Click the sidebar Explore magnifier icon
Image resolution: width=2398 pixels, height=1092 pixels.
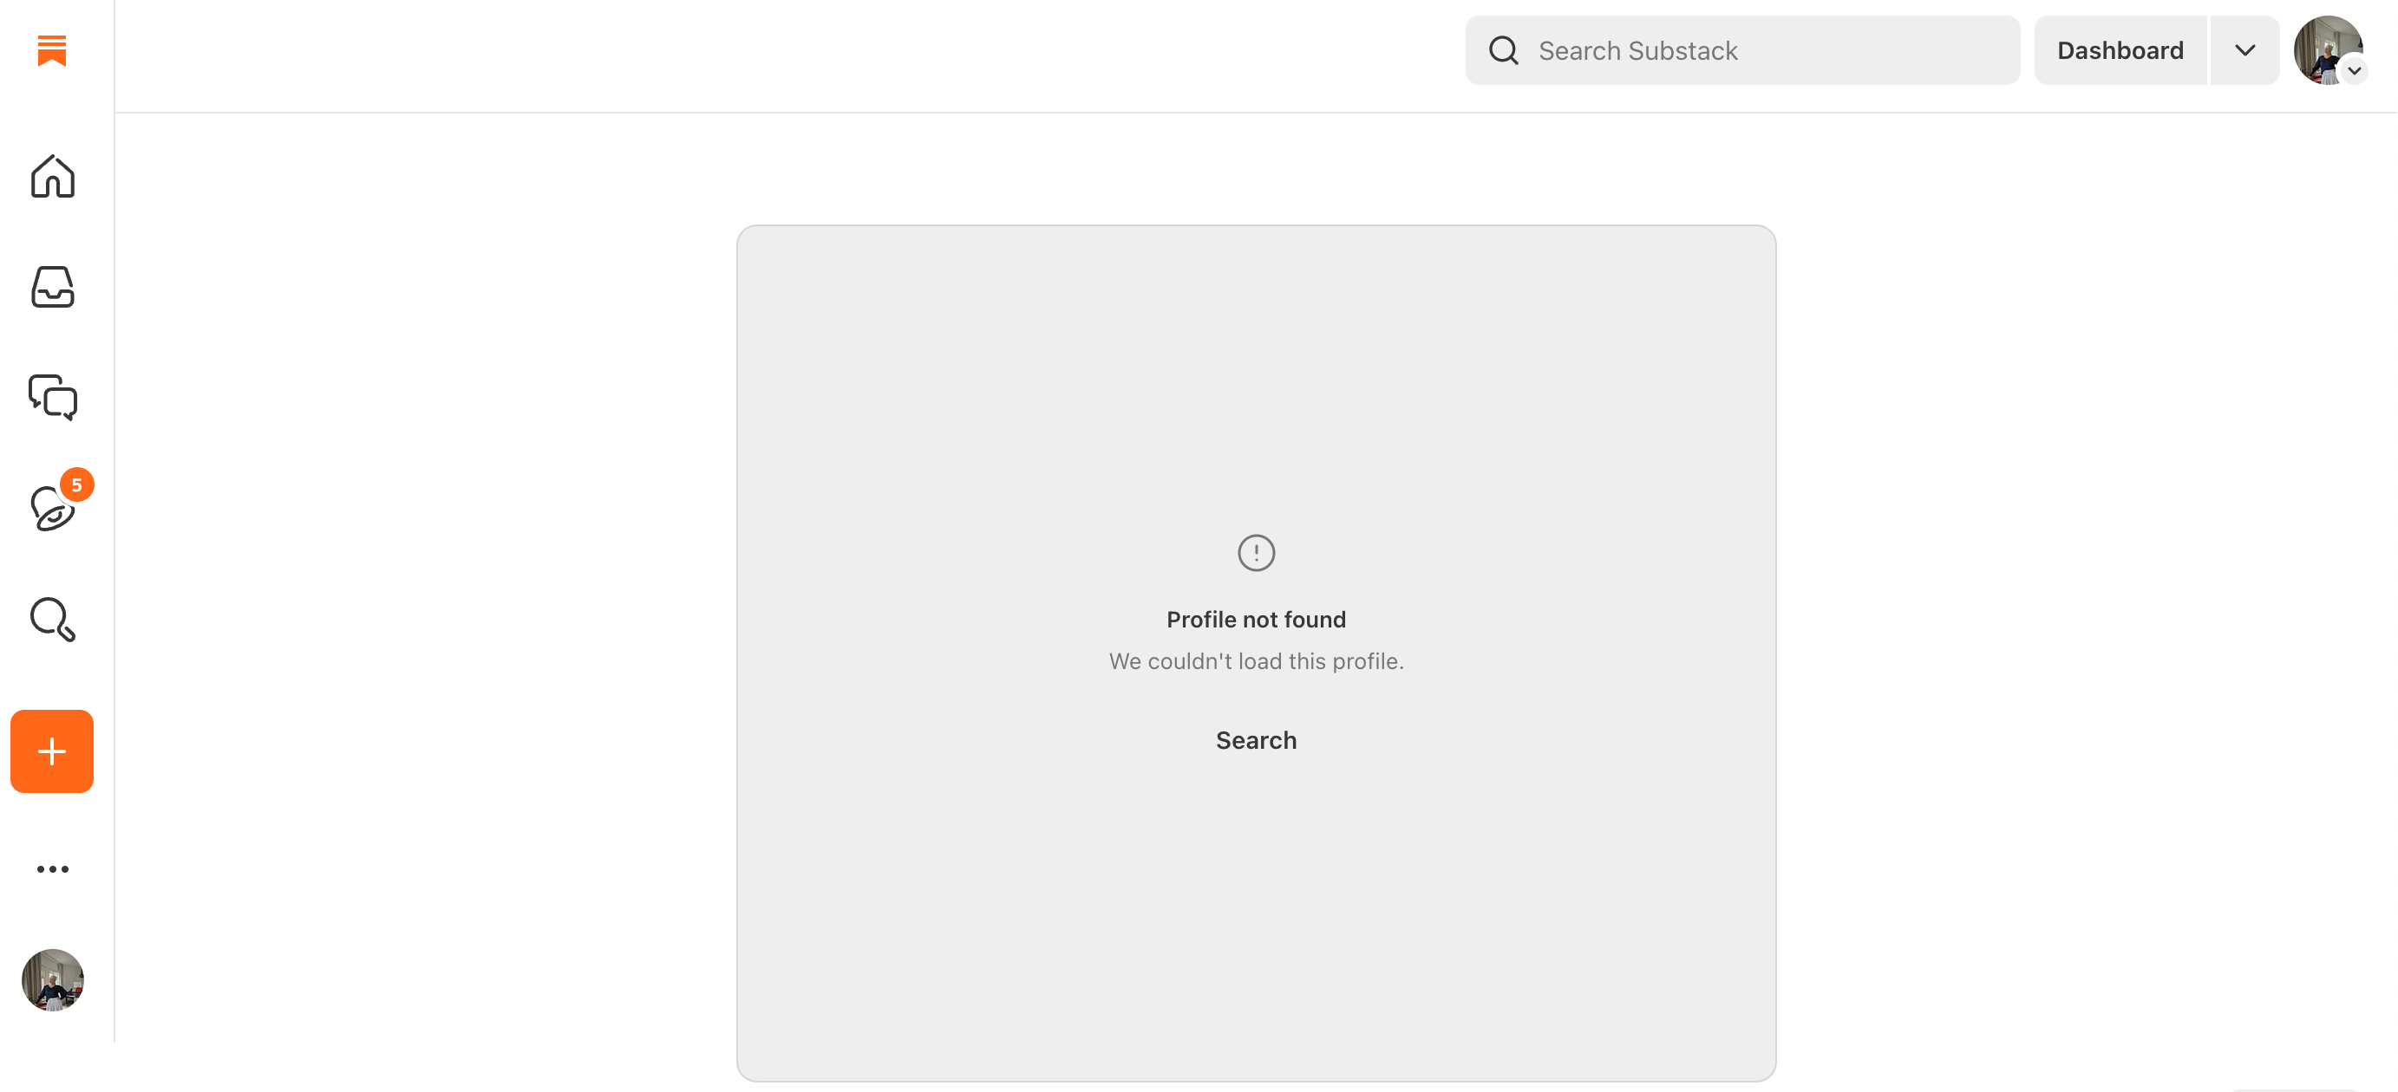click(x=52, y=620)
